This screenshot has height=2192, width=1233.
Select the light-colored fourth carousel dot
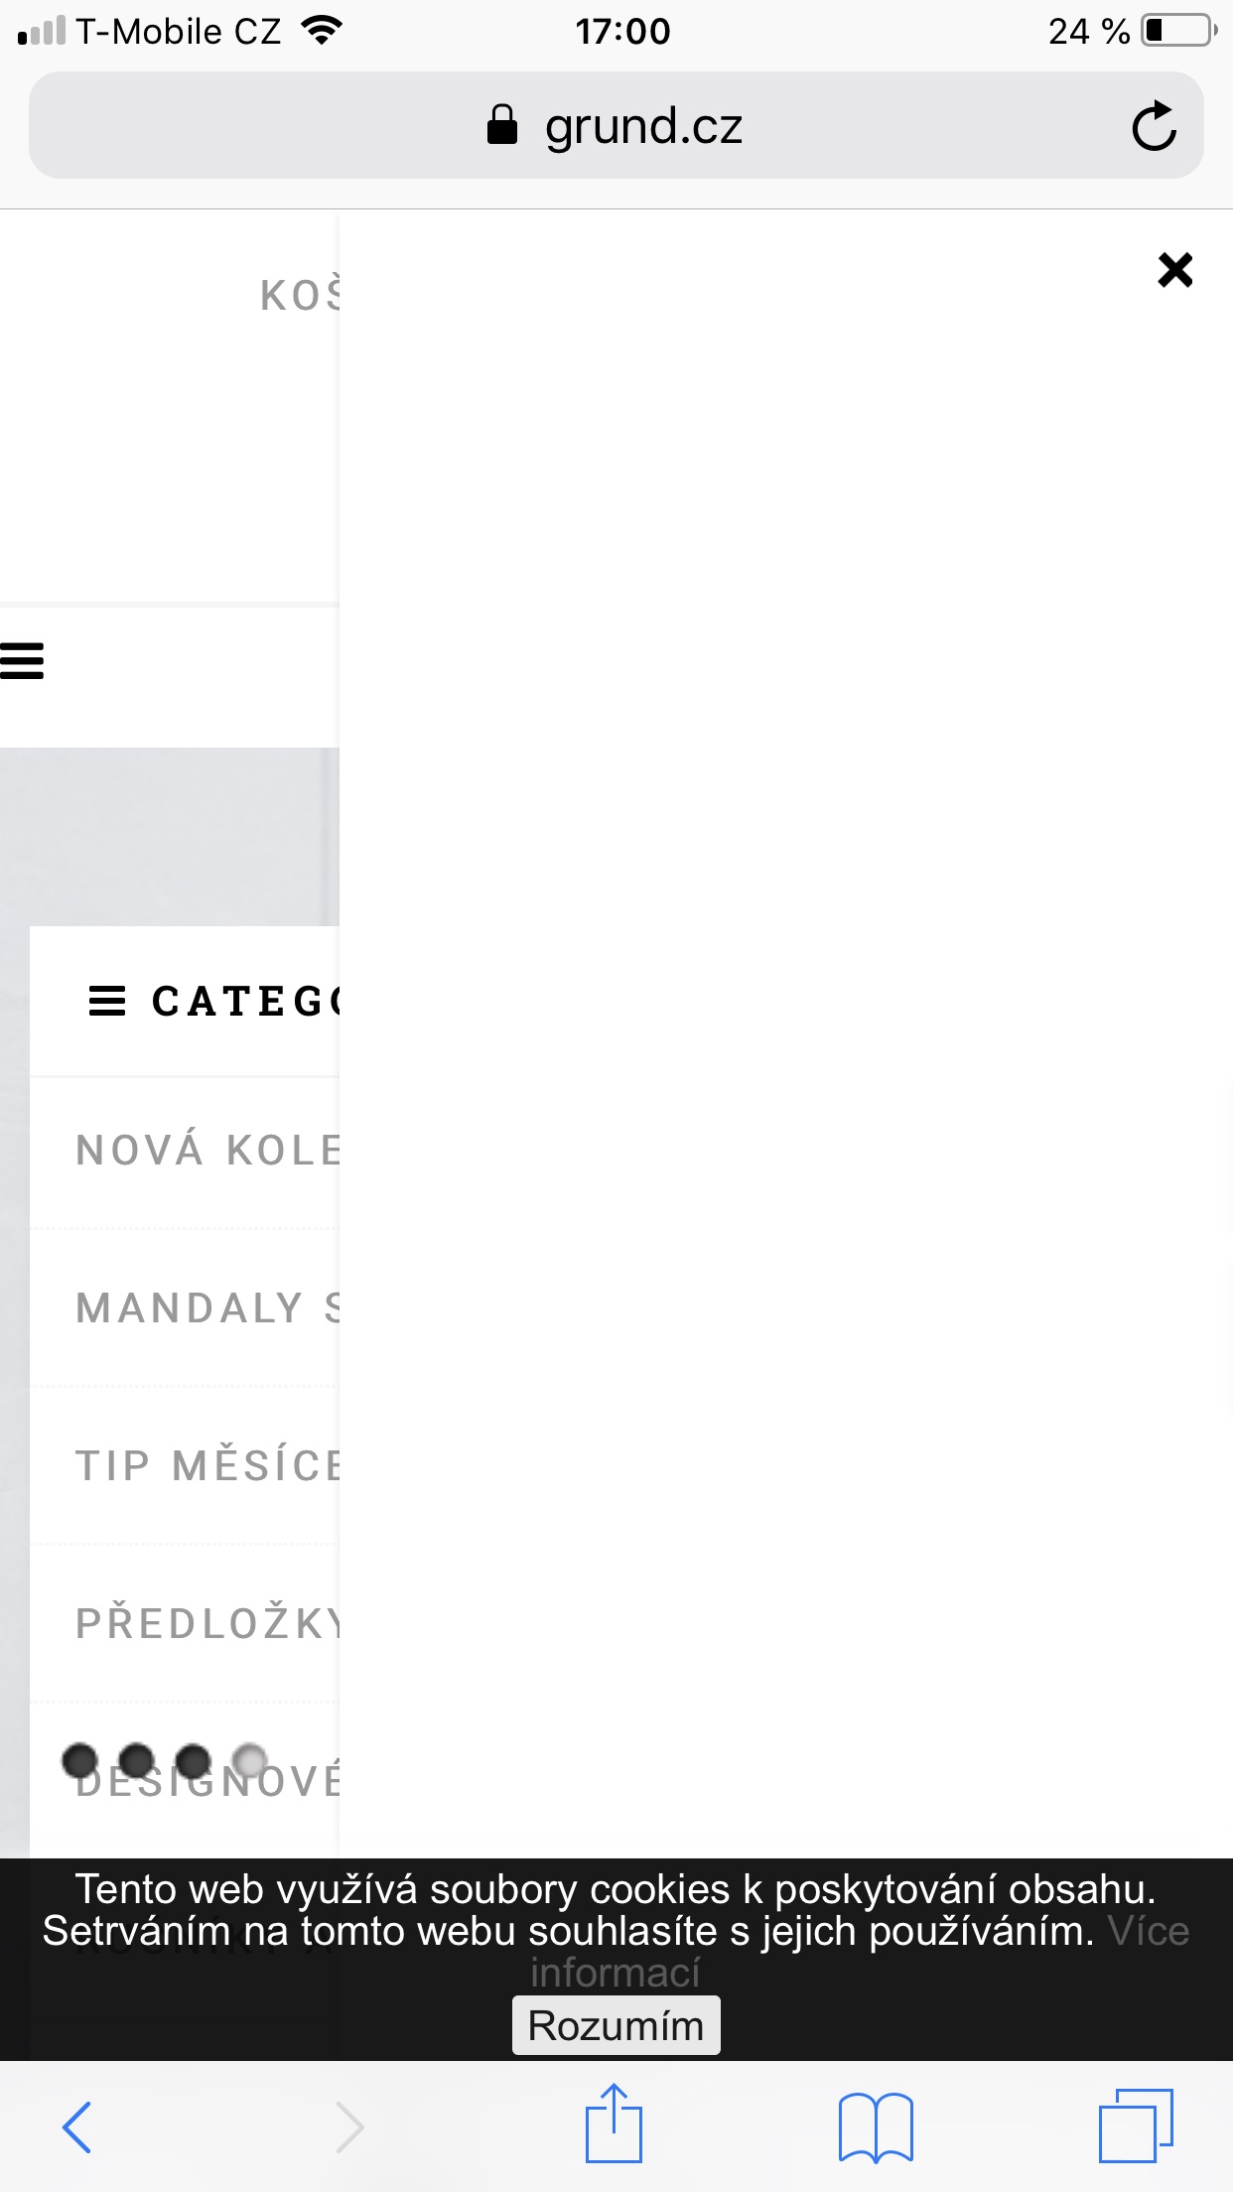tap(250, 1761)
